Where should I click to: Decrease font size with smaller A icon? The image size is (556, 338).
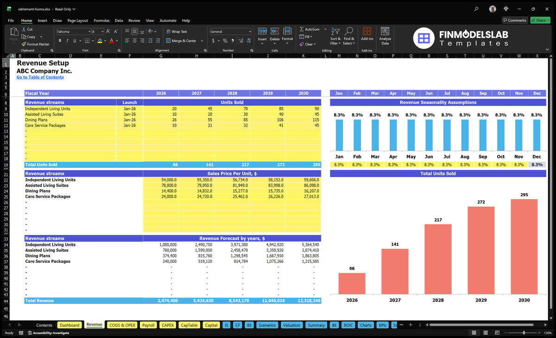pyautogui.click(x=116, y=32)
